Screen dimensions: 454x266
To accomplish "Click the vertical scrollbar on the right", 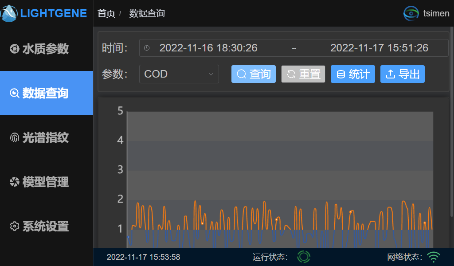I will click(452, 121).
